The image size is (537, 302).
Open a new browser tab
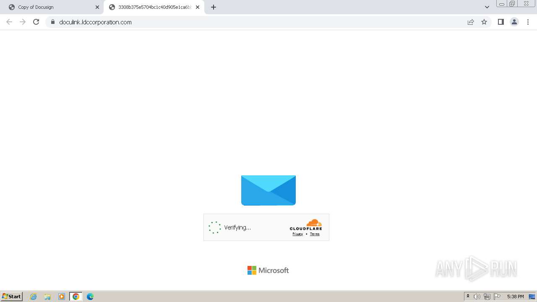(214, 7)
